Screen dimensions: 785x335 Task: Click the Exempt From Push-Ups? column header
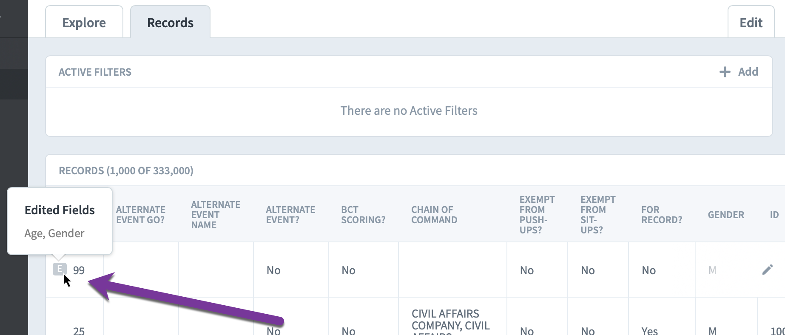(x=537, y=215)
